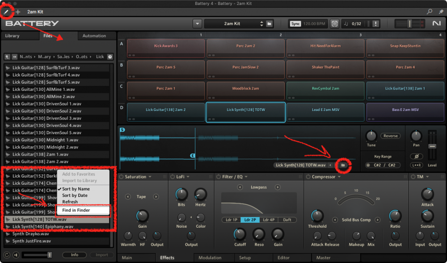Choose Sort by Date in the context menu
The width and height of the screenshot is (447, 263).
(x=75, y=195)
